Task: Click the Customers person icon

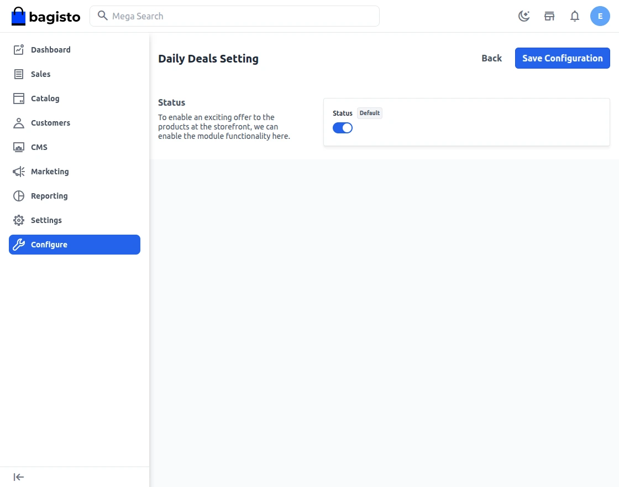Action: [19, 123]
